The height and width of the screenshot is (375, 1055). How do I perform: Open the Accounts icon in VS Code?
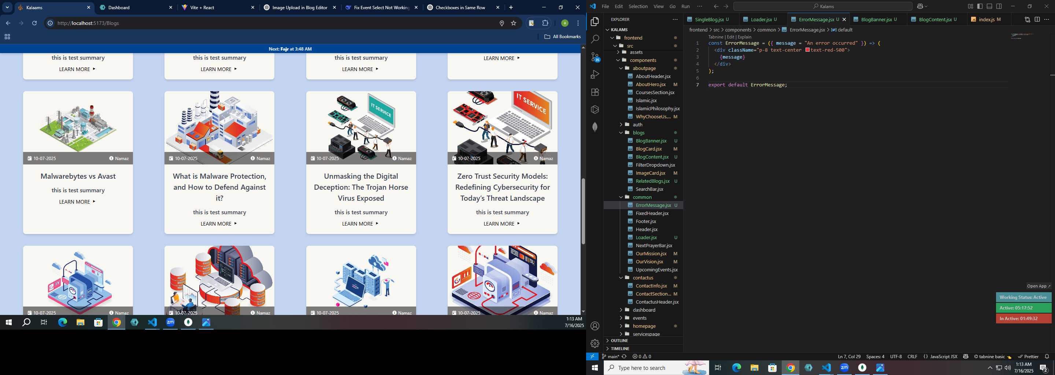coord(595,326)
